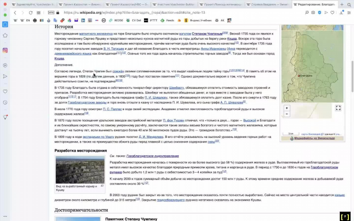Expand the map to fullscreen
The width and height of the screenshot is (354, 221).
click(x=338, y=108)
